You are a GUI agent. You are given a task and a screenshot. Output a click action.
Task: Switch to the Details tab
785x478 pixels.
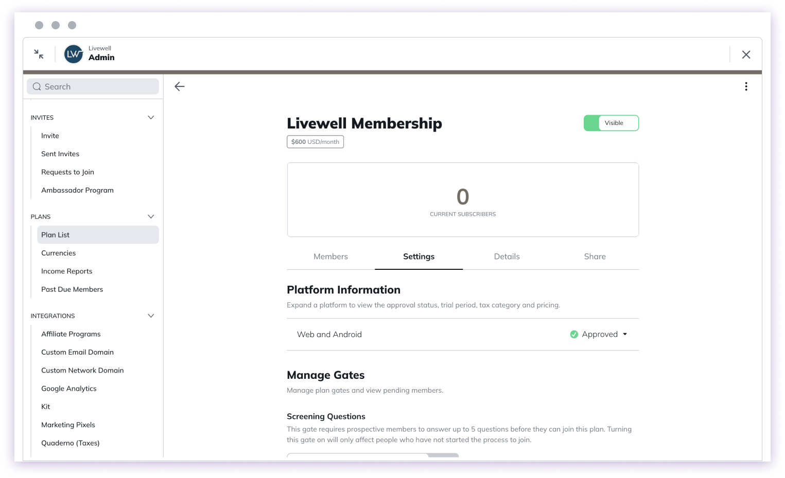pyautogui.click(x=507, y=256)
